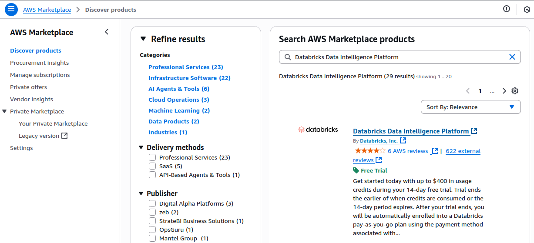Collapse the AWS Marketplace side panel
534x243 pixels.
[107, 32]
